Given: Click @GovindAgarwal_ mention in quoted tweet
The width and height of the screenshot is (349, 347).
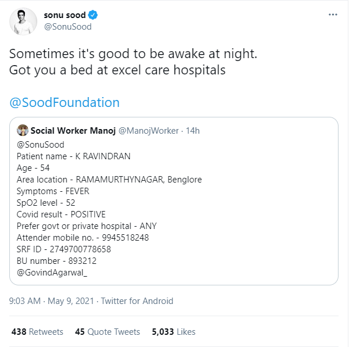Looking at the screenshot, I should coord(55,272).
